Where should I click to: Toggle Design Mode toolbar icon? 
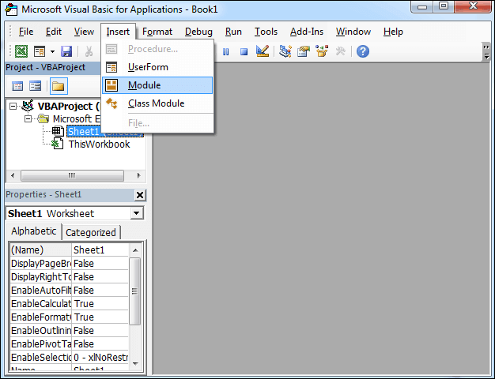[263, 51]
